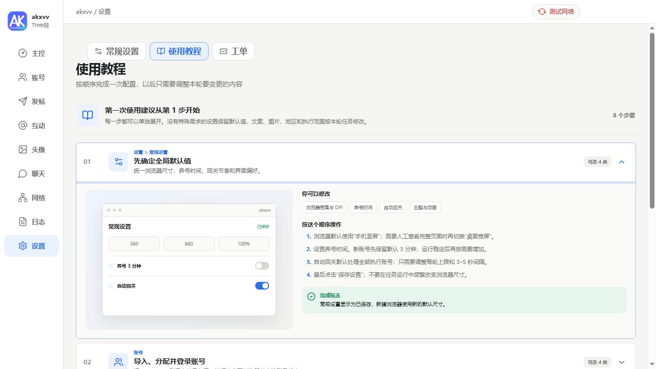Click 设置 > 常规设置 breadcrumb in step 01

pyautogui.click(x=151, y=152)
